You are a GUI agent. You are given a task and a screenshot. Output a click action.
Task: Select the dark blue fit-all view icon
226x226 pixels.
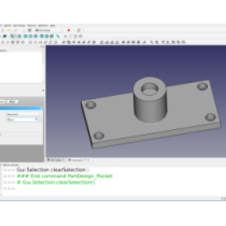tap(5, 36)
